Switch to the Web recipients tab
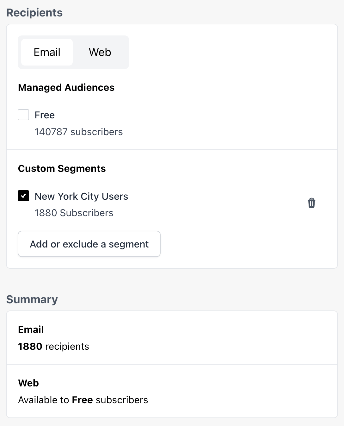Viewport: 344px width, 426px height. click(100, 52)
